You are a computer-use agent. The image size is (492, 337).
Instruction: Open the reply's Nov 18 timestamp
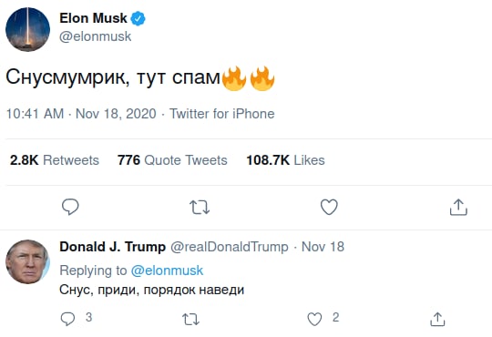point(323,247)
